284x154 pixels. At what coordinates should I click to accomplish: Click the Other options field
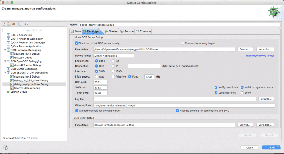tap(184, 105)
